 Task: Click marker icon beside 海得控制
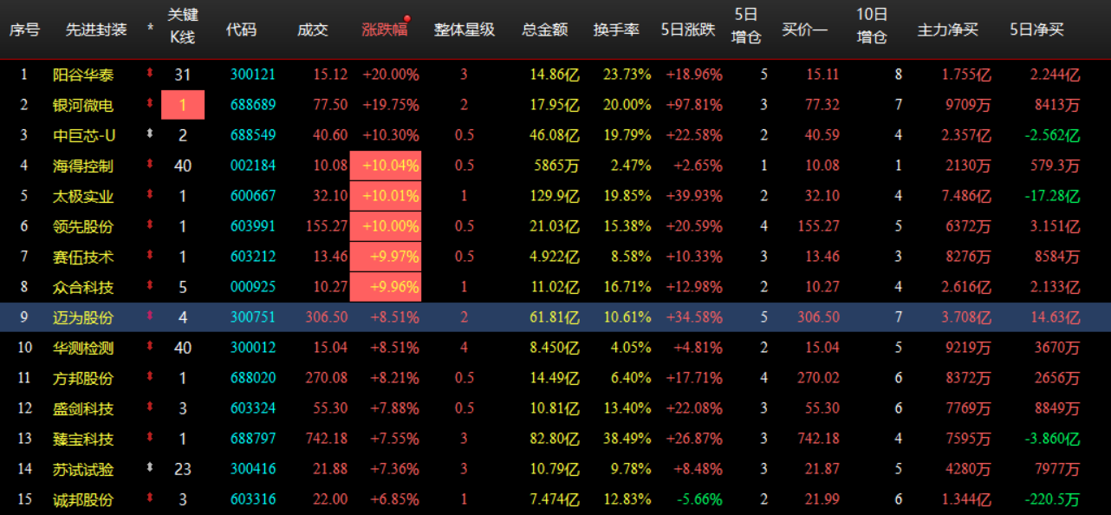150,165
